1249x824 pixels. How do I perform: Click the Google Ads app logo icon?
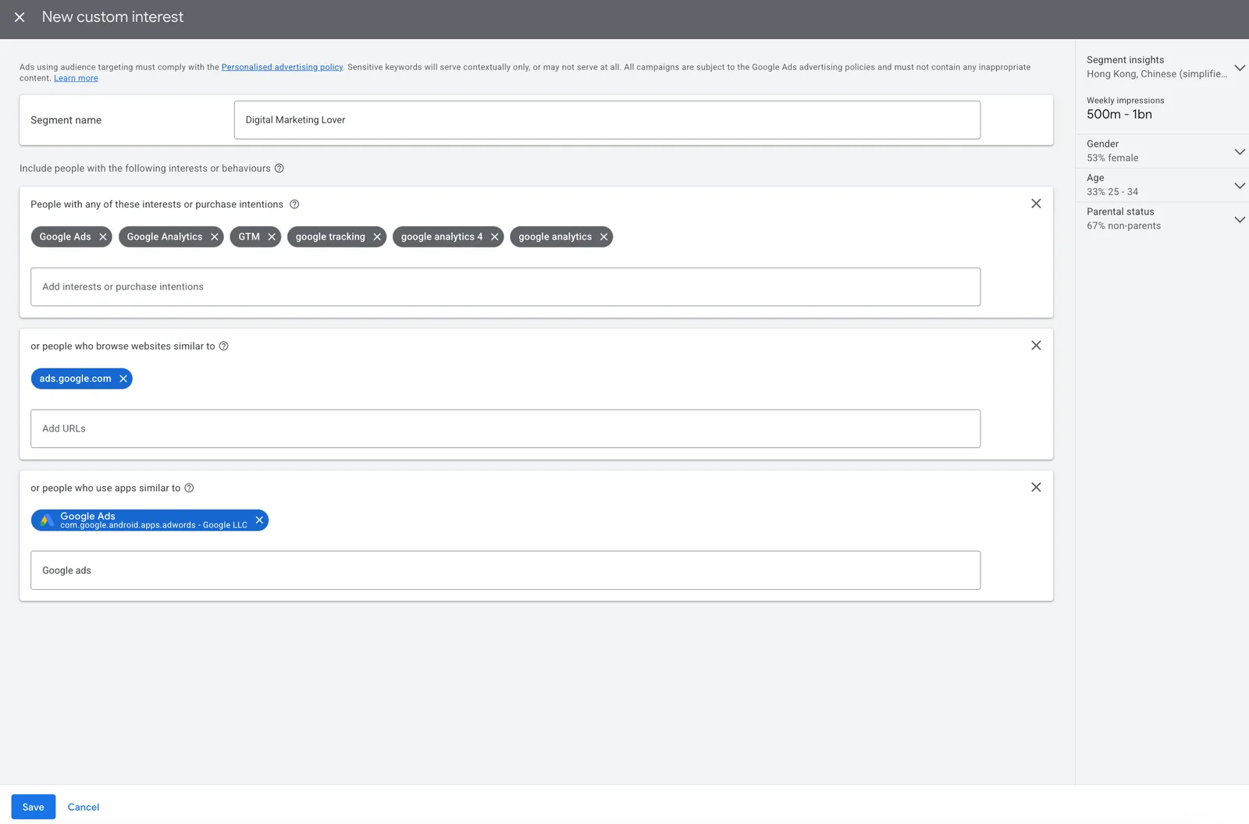46,520
